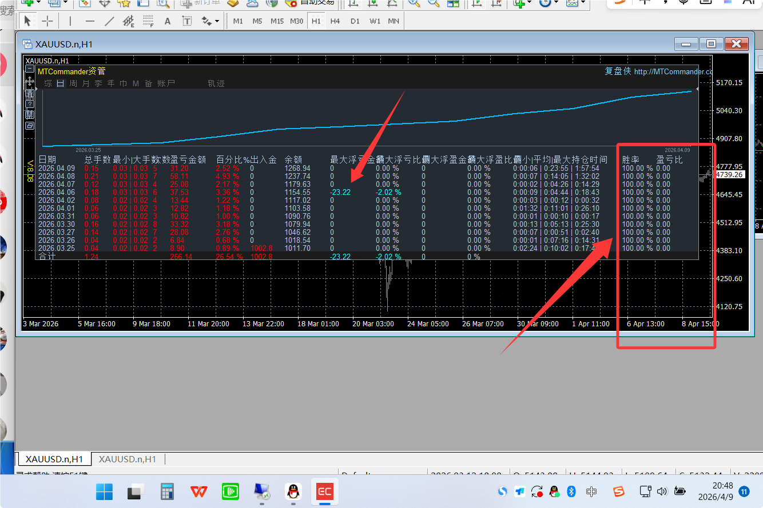763x508 pixels.
Task: Click the -23.22 floating loss value in the 2026.04.06 row
Action: 340,193
